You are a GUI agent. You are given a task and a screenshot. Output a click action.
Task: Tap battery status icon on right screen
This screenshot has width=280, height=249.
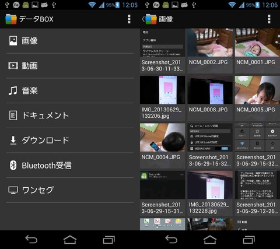257,5
